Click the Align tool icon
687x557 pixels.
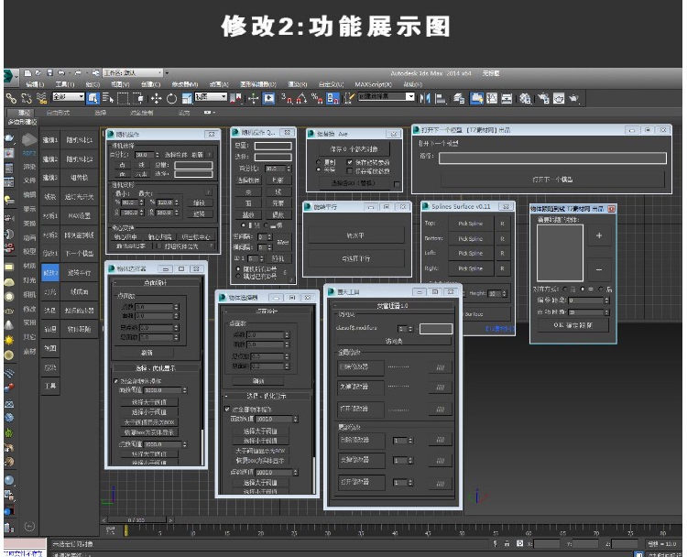coord(441,98)
